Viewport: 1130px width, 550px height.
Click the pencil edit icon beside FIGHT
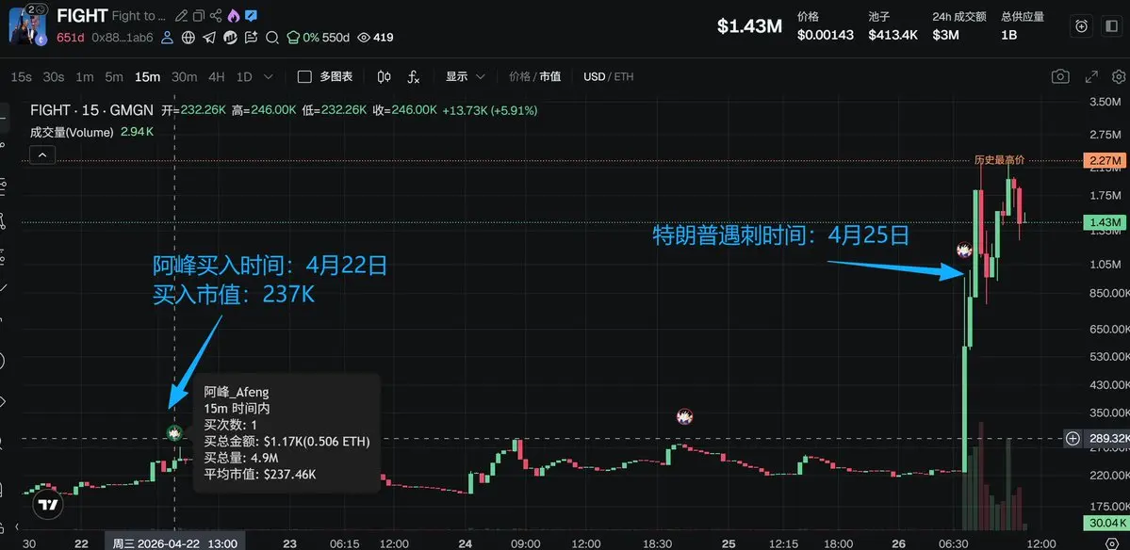182,16
